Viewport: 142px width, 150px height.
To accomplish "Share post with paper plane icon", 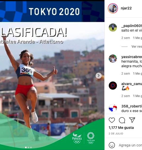I will [132, 120].
